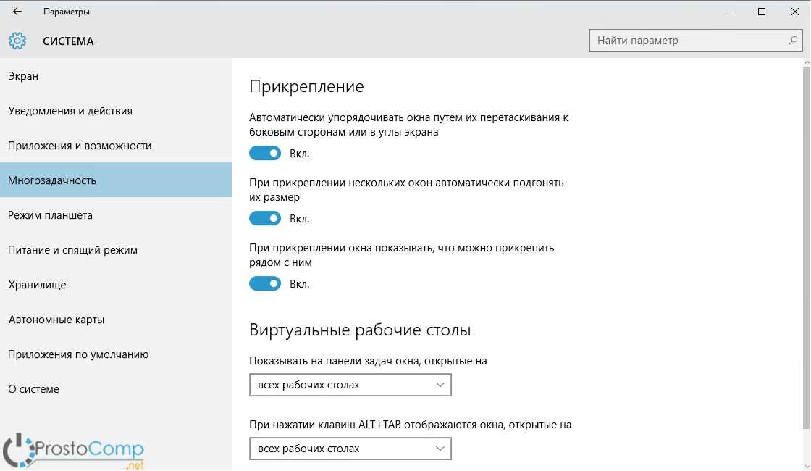
Task: Open Режим планшета settings
Action: 50,215
